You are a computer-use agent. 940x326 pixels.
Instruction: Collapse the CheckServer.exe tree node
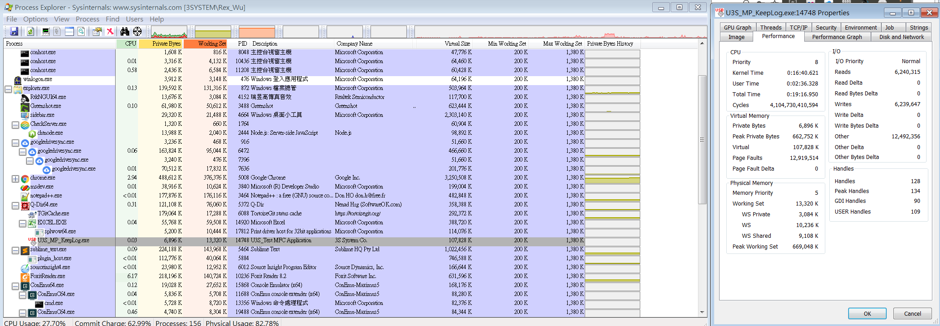pyautogui.click(x=15, y=125)
